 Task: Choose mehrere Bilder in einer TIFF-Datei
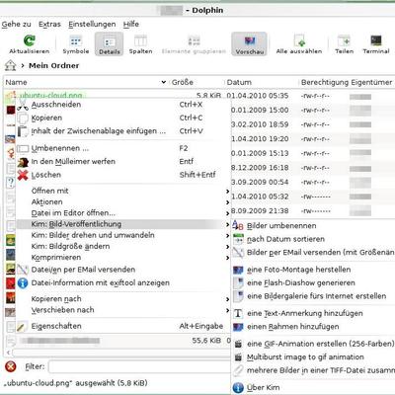[x=314, y=370]
